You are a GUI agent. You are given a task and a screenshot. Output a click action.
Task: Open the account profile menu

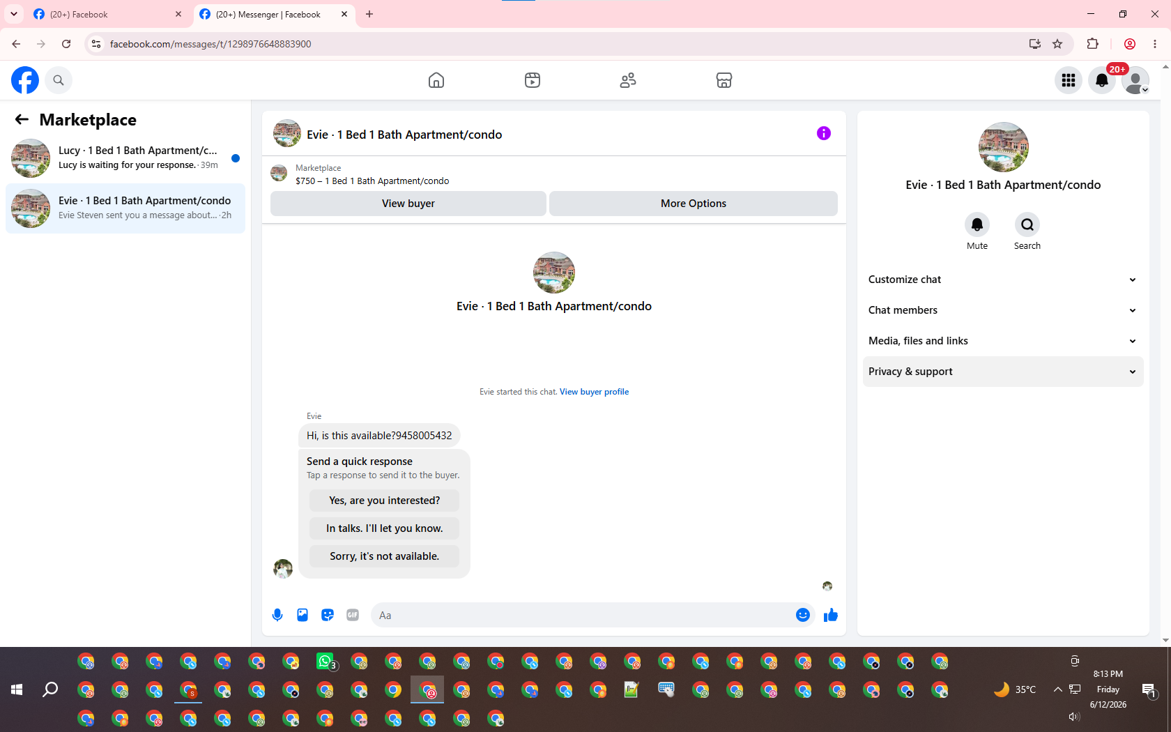coord(1135,80)
